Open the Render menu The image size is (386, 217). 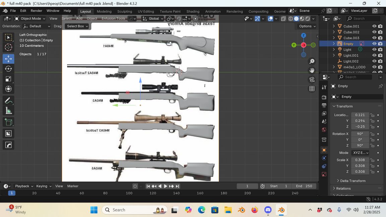[x=36, y=11]
